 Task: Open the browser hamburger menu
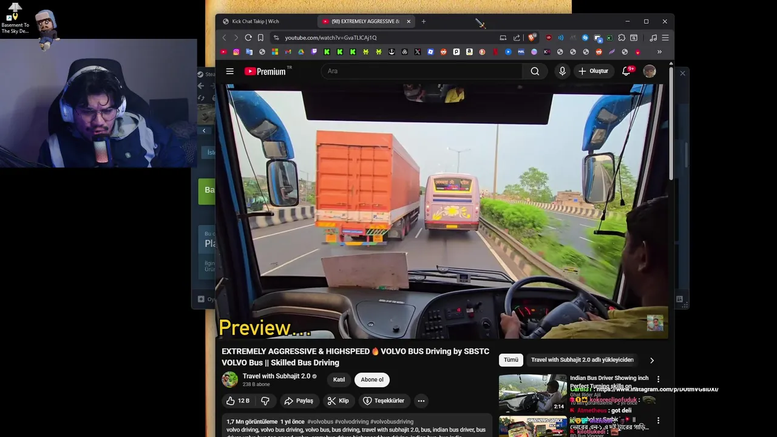(x=665, y=38)
